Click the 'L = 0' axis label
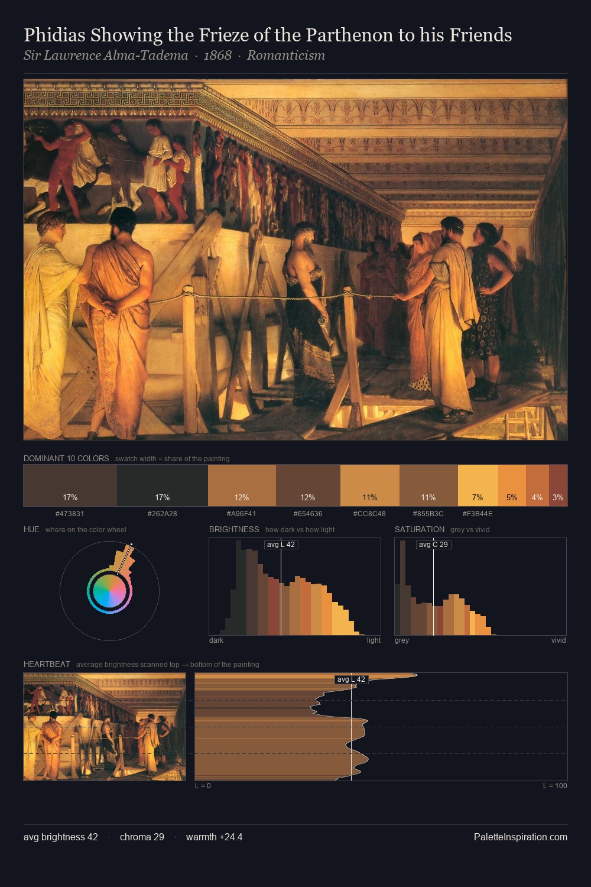 pyautogui.click(x=203, y=786)
